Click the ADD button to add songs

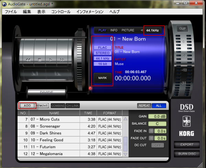pyautogui.click(x=27, y=106)
